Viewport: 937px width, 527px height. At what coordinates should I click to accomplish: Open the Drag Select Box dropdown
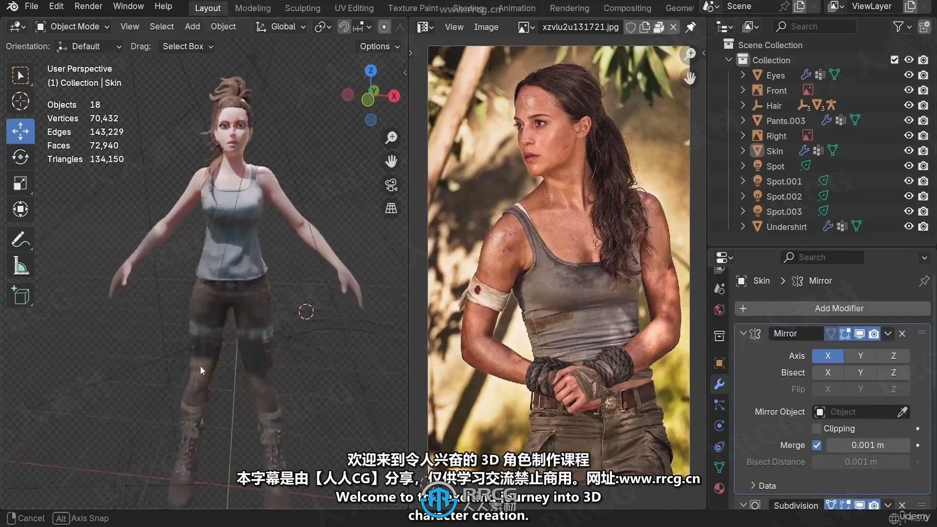(188, 46)
